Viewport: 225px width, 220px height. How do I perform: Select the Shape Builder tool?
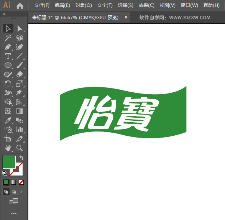tap(8, 102)
